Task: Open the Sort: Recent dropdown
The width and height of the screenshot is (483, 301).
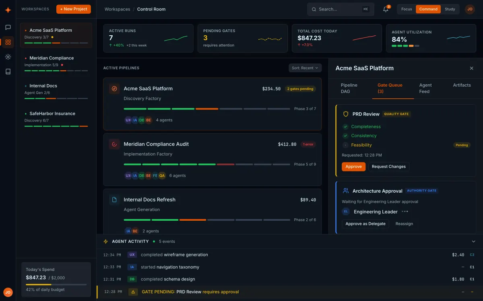Action: [305, 68]
